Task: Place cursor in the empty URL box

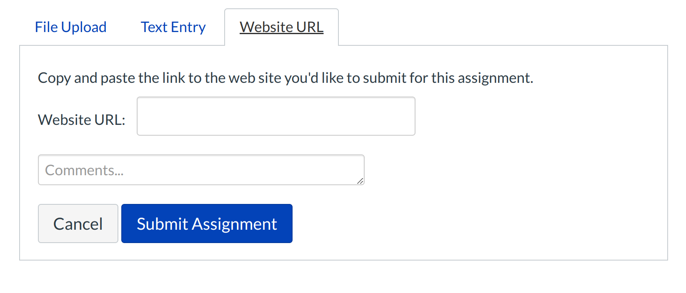Action: [x=276, y=116]
